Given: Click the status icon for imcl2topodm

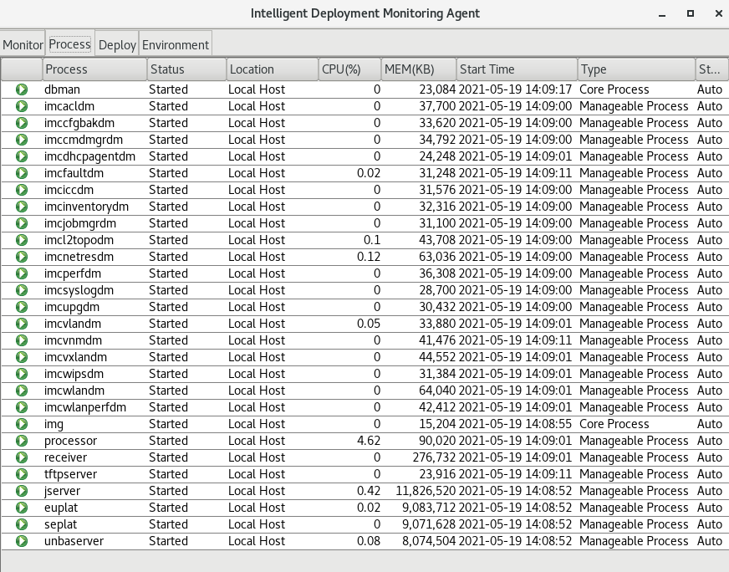Looking at the screenshot, I should coord(22,240).
